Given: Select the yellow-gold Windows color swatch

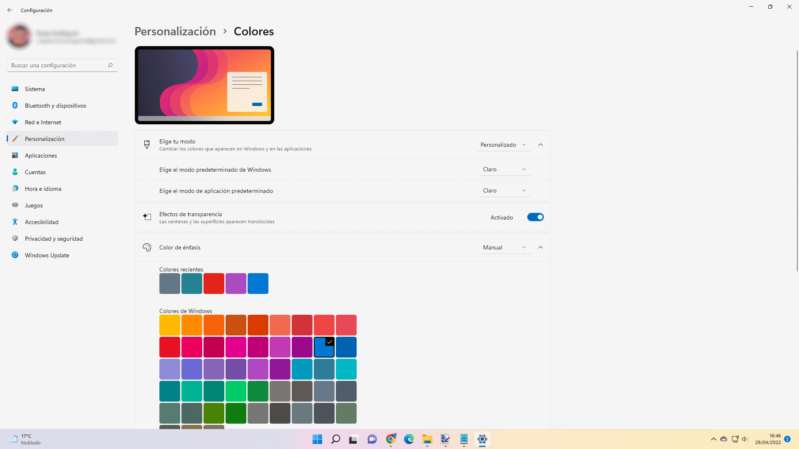Looking at the screenshot, I should tap(170, 325).
